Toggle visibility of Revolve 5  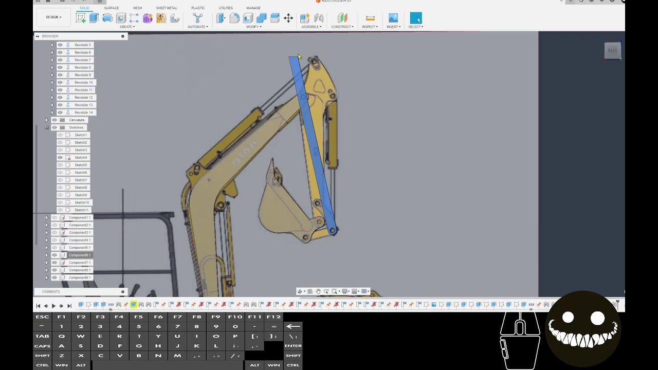click(x=60, y=45)
